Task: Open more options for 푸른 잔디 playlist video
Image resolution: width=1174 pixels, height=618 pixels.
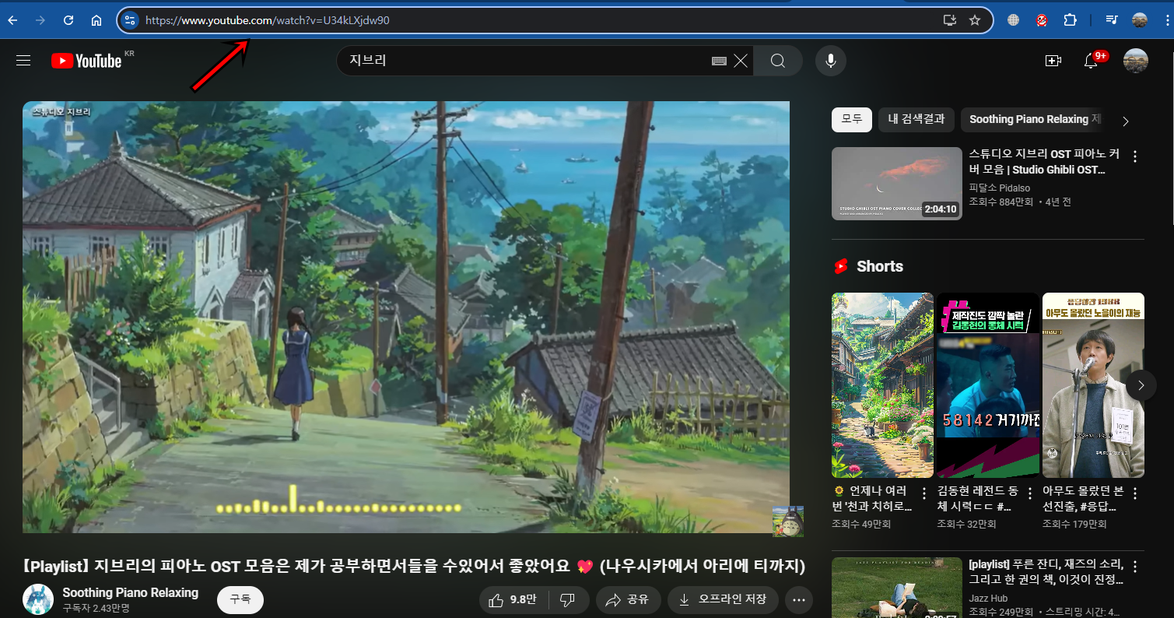Action: click(x=1135, y=567)
